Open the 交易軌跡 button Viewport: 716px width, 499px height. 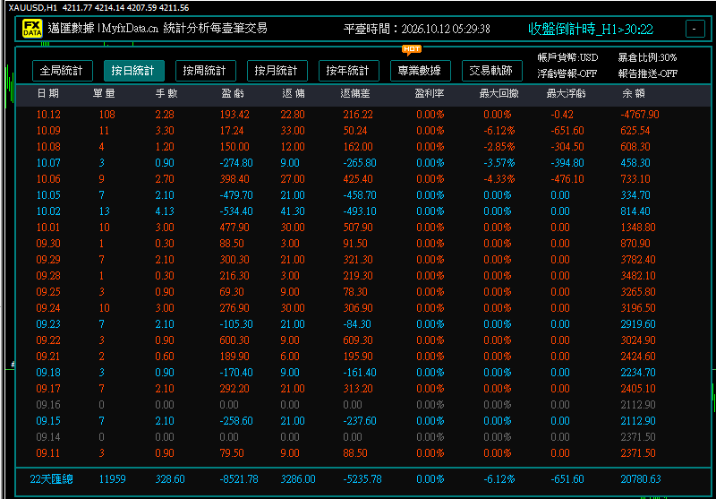(x=492, y=71)
